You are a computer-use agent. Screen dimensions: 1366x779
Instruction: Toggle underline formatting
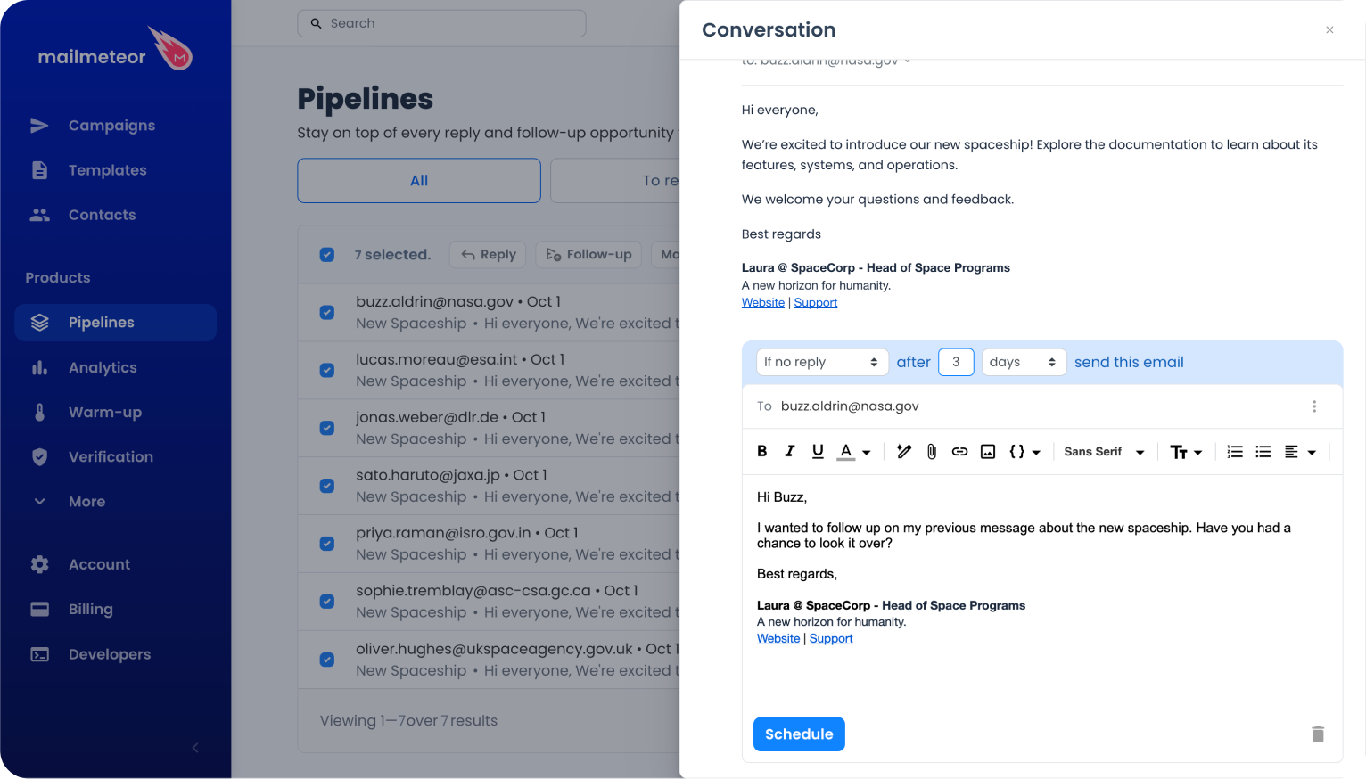818,452
